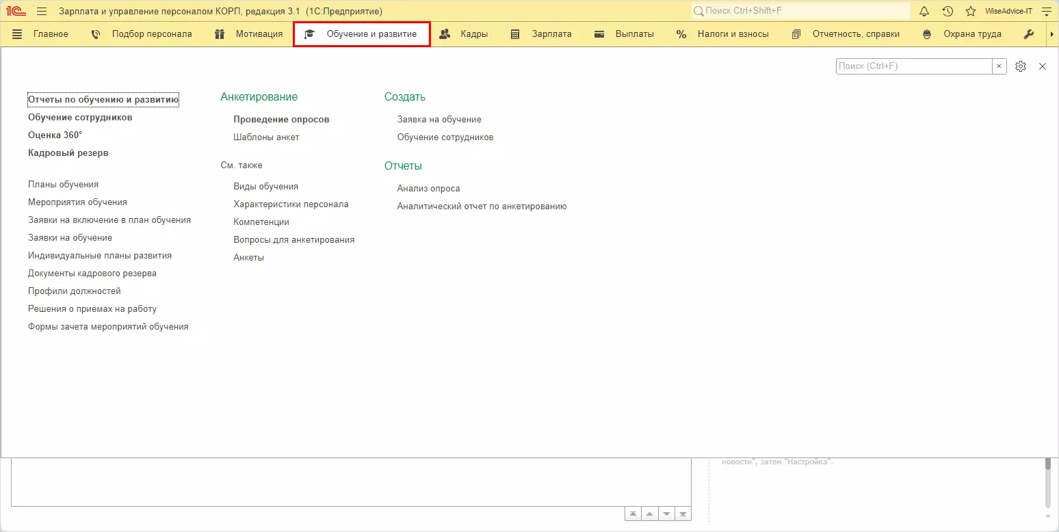Image resolution: width=1059 pixels, height=532 pixels.
Task: Click the wrench settings section icon
Action: [x=1028, y=34]
